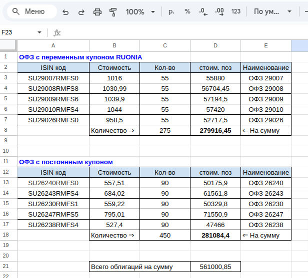Select row 8 header

point(5,130)
